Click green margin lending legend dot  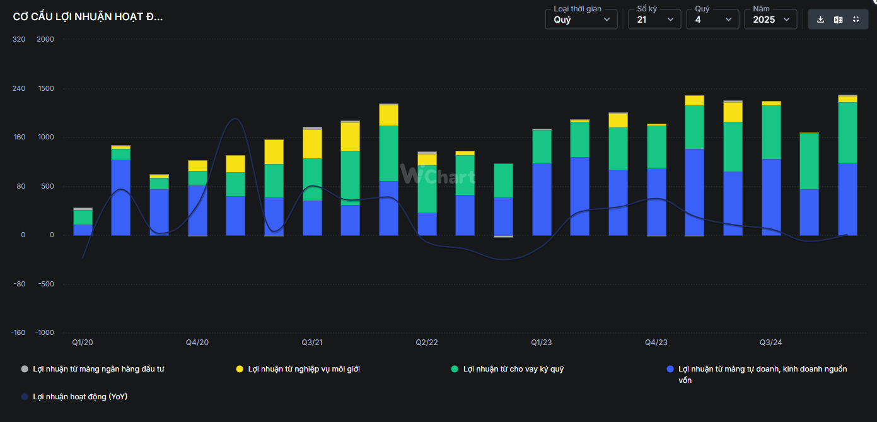(455, 369)
